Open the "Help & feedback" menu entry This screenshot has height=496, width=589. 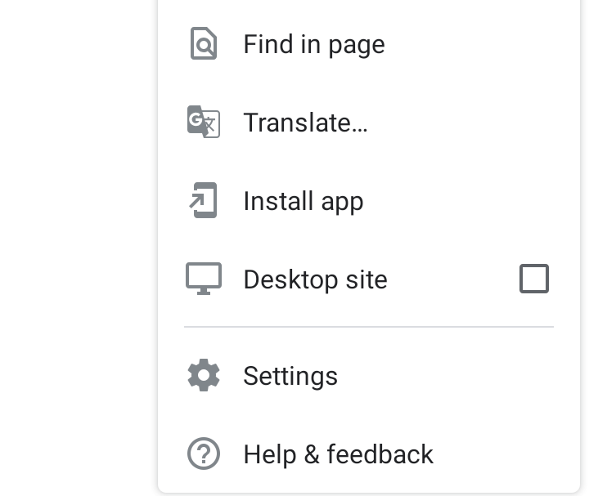tap(338, 454)
